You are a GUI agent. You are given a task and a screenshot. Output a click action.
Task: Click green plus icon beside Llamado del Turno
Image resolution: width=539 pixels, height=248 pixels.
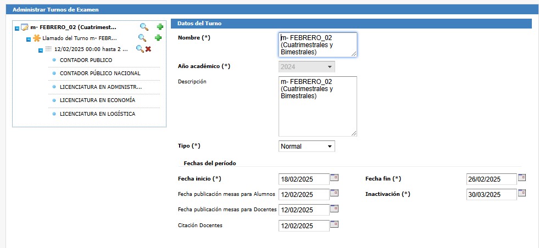coord(158,38)
